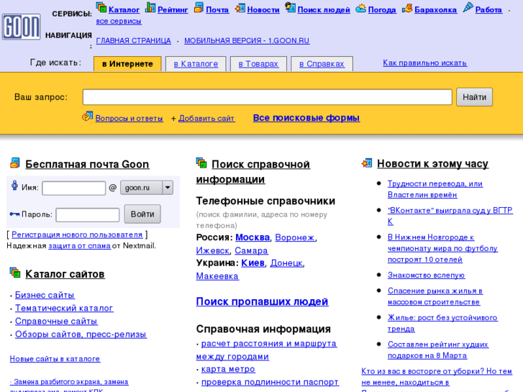Click icon beside Новости к этому часу
Viewport: 523px width, 392px height.
367,163
